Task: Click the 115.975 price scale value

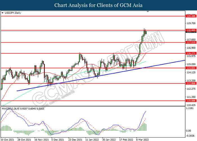Action: point(191,56)
